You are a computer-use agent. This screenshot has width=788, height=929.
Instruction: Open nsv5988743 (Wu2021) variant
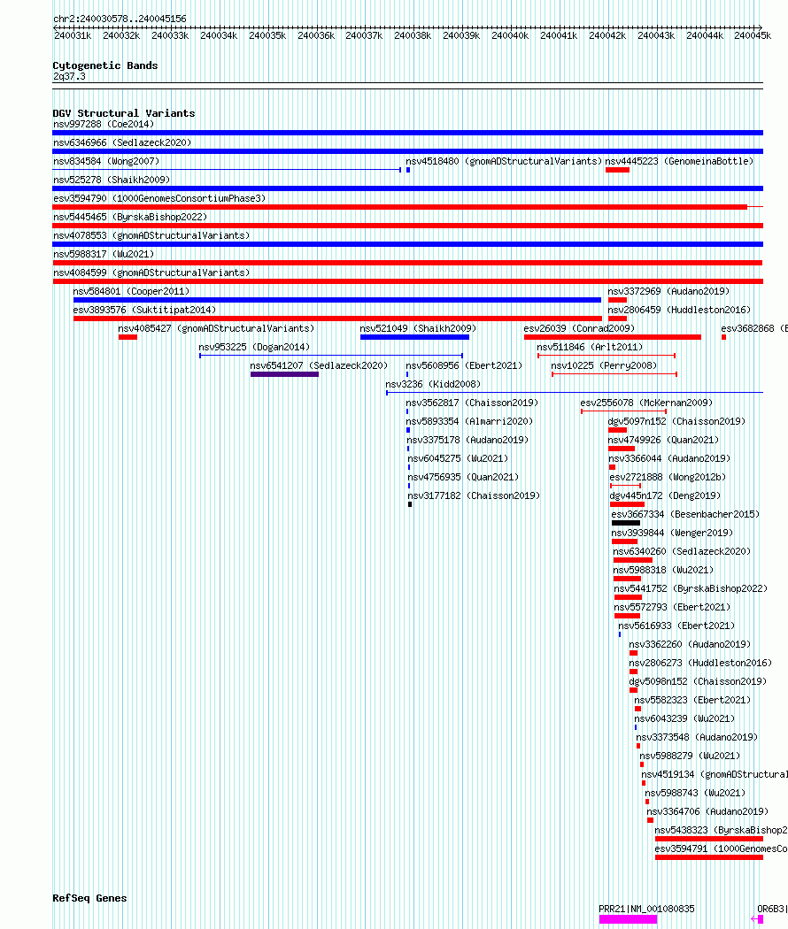coord(695,793)
